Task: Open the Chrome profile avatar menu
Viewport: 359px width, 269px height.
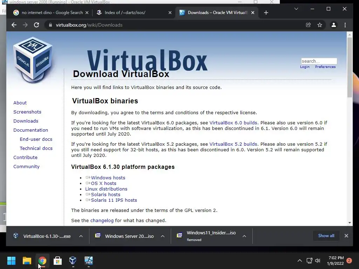Action: [334, 25]
